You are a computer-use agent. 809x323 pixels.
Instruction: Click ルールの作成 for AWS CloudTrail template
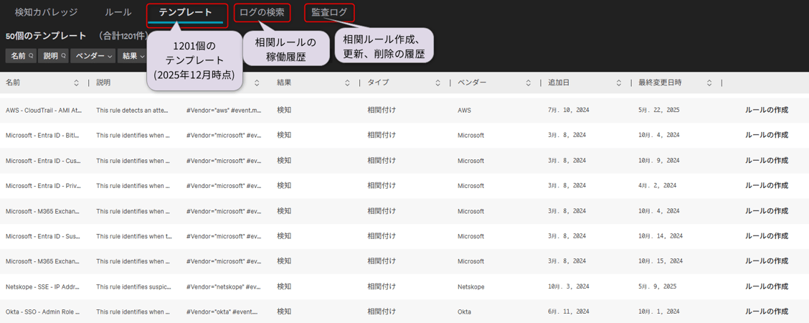[766, 111]
